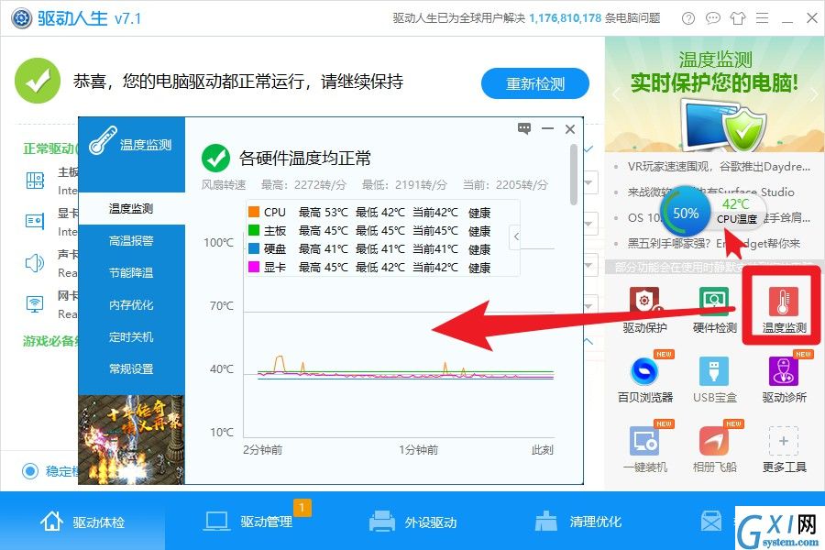Close the temperature monitor window
The image size is (825, 550).
(x=570, y=129)
